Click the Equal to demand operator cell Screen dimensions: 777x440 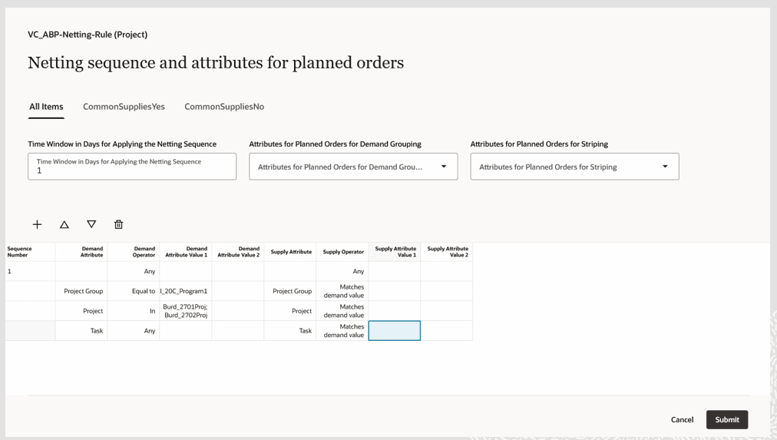coord(134,291)
